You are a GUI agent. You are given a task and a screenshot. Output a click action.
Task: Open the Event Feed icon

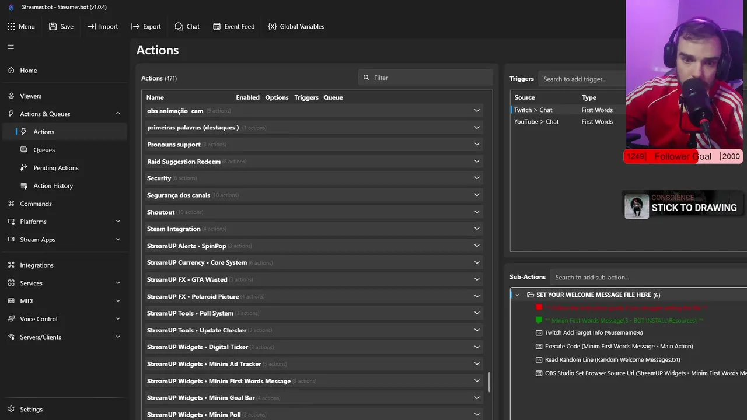click(217, 26)
